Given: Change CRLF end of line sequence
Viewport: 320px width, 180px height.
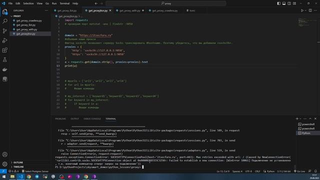Looking at the screenshot, I should pos(257,171).
